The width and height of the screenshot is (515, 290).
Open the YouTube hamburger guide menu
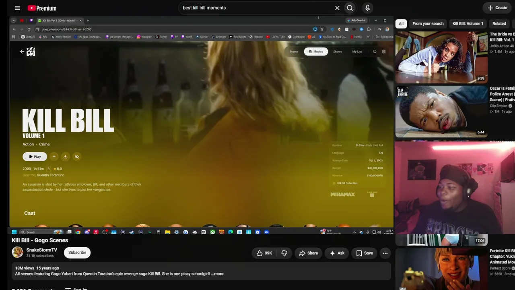tap(17, 8)
